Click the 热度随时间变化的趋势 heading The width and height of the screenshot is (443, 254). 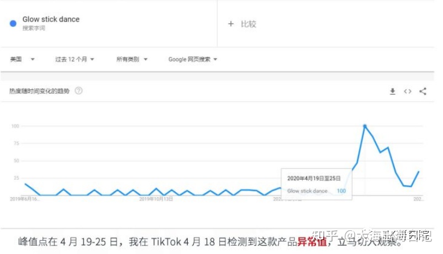click(x=39, y=91)
